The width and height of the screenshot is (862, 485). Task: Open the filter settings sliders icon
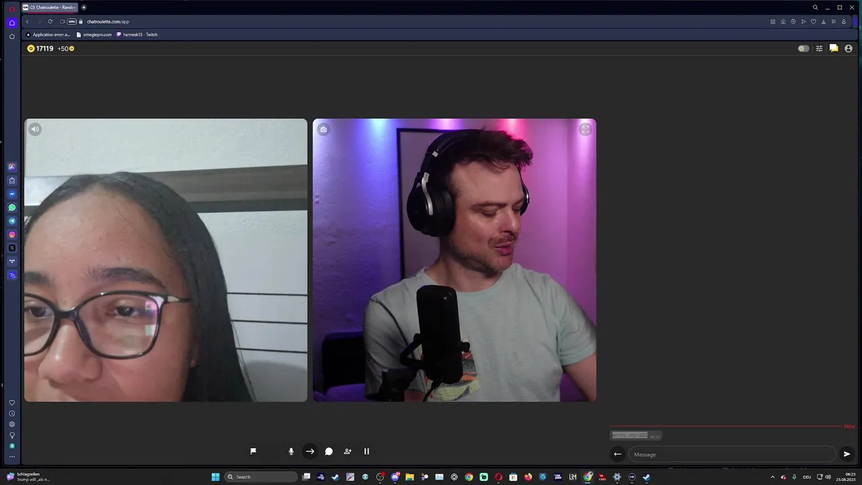click(819, 48)
